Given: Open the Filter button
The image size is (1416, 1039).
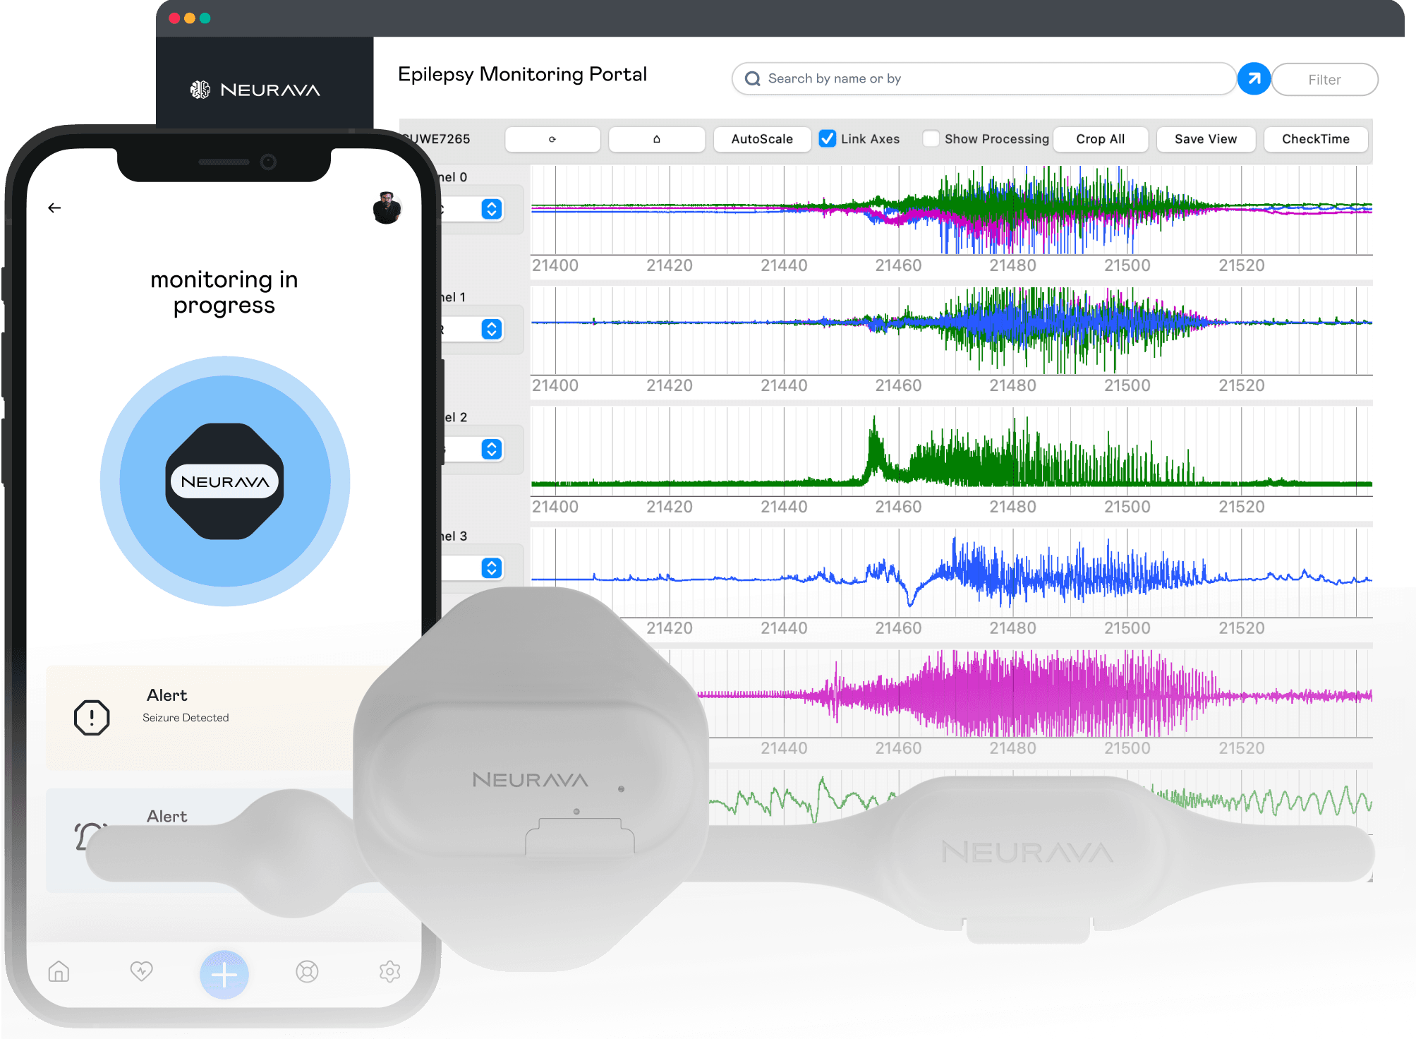Looking at the screenshot, I should pyautogui.click(x=1324, y=80).
